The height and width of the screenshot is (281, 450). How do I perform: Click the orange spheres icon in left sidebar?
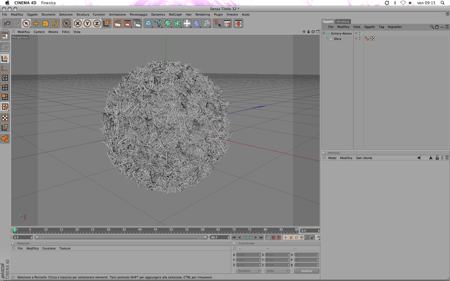pos(5,139)
